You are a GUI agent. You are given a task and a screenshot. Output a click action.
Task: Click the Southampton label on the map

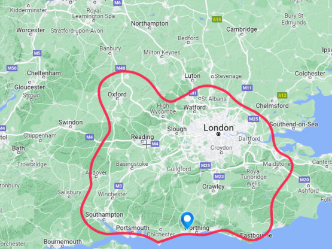click(104, 214)
